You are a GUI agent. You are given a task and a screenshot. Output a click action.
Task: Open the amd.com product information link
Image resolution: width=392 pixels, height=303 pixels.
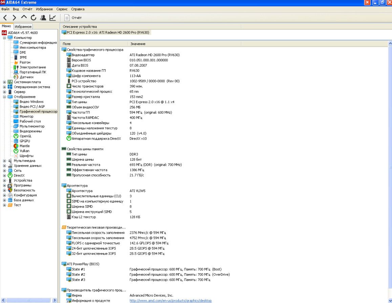click(171, 301)
